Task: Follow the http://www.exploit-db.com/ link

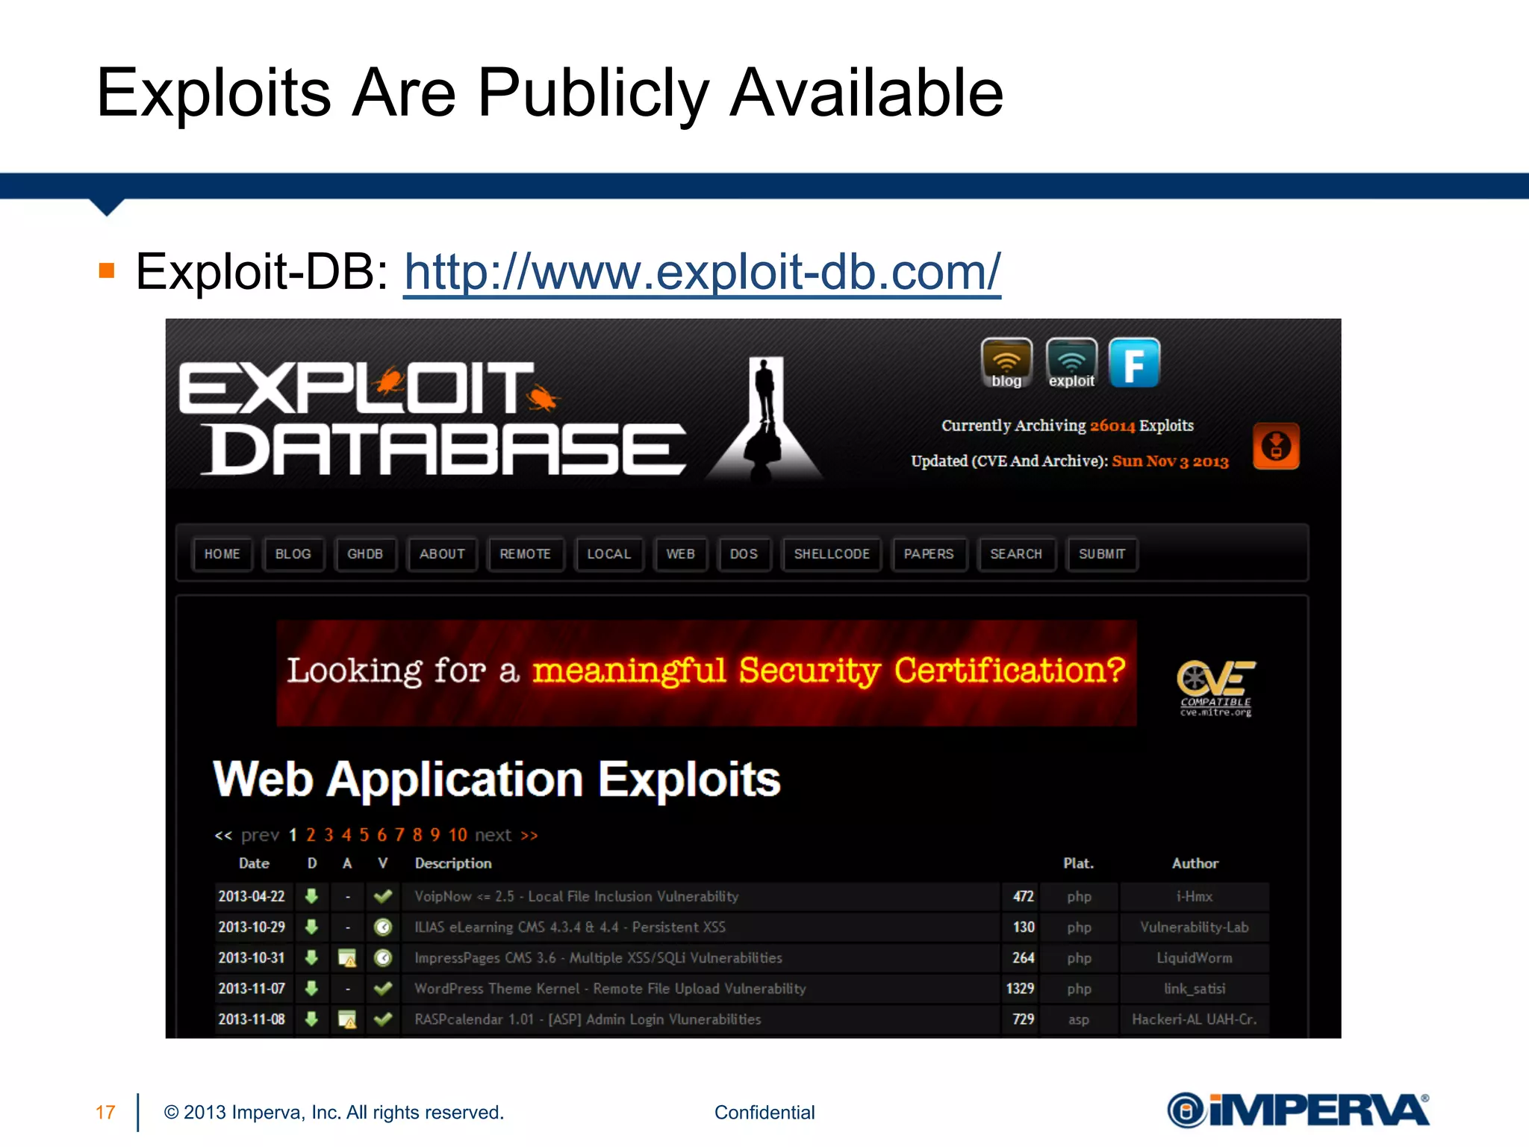Action: coord(702,272)
